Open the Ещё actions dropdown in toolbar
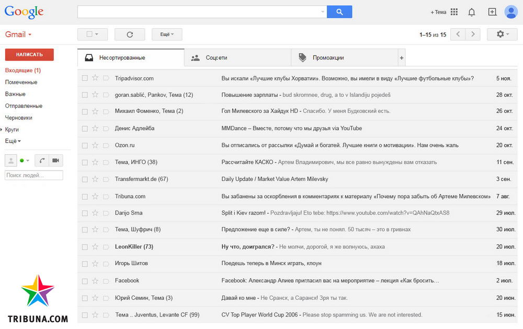This screenshot has width=523, height=329. (x=167, y=35)
